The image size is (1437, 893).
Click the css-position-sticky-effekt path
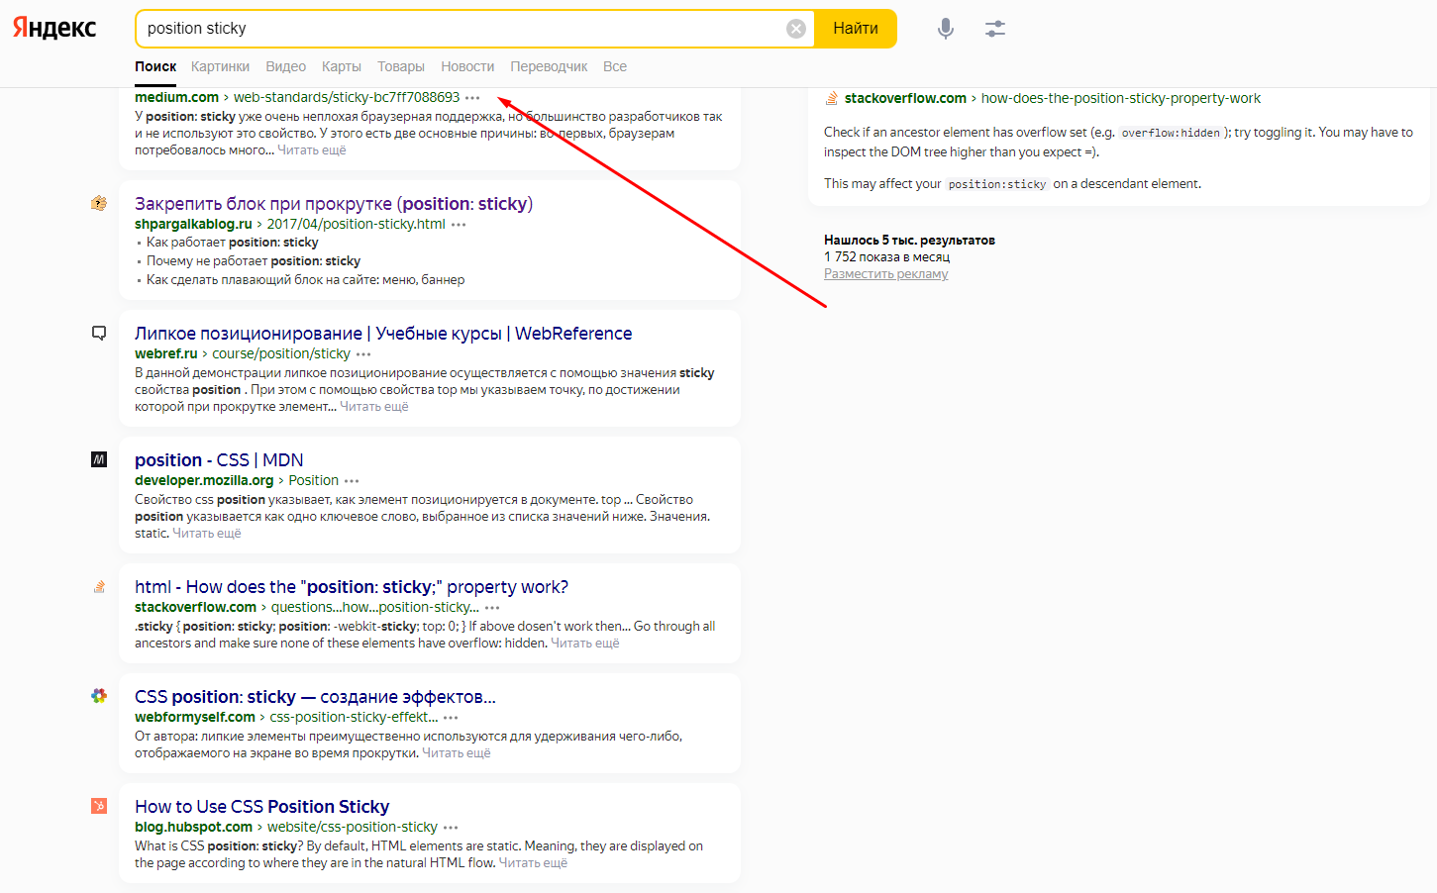(354, 717)
